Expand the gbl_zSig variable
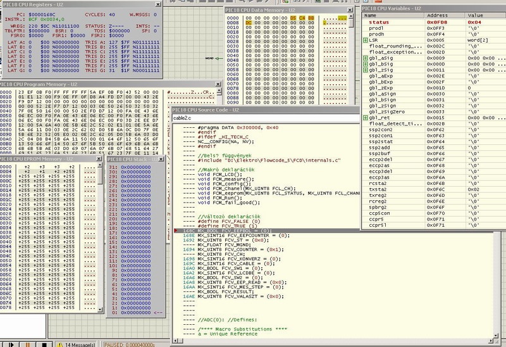The image size is (506, 347). 366,70
